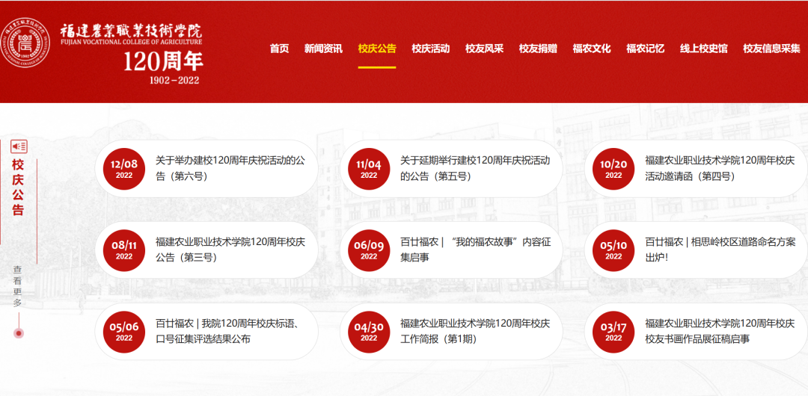Click the 04/30 2022 date badge
Screen dimensions: 808x396
pyautogui.click(x=368, y=332)
